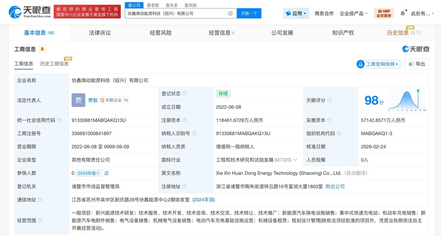Click the alert bell beside 工商信息 heading
Viewport: 441px width, 236px height.
(42, 49)
